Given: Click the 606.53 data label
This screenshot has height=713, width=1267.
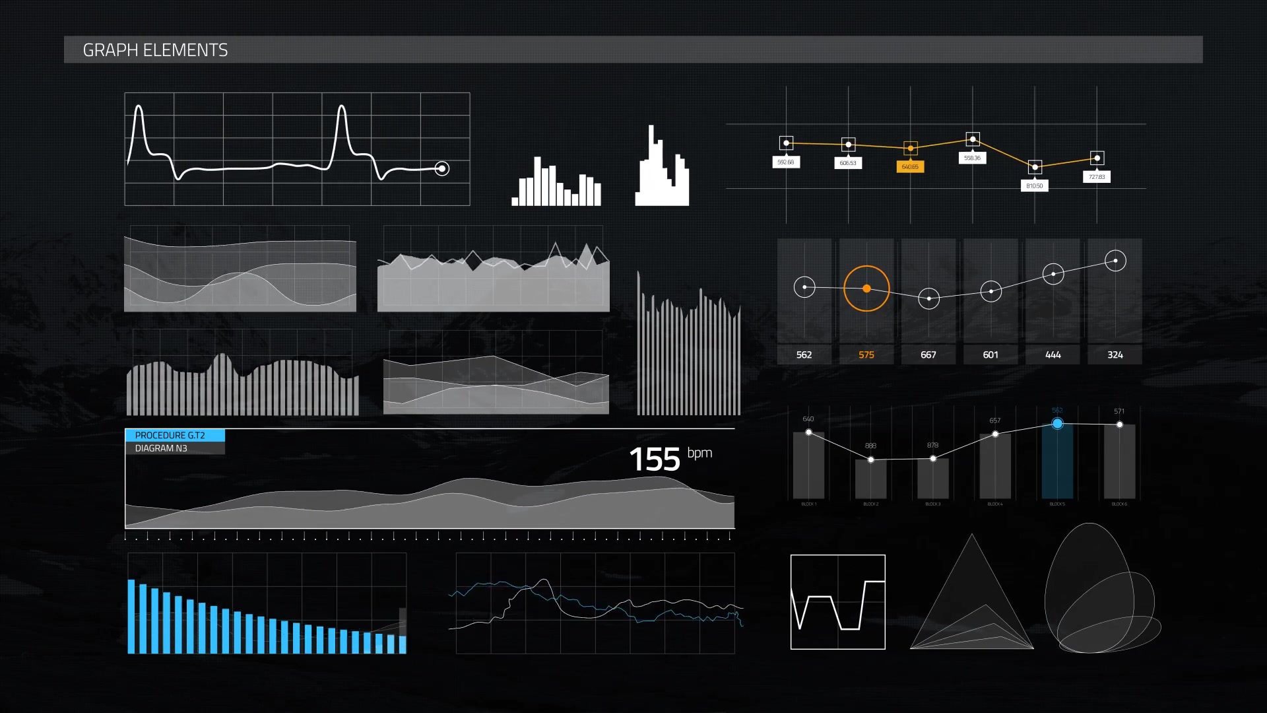Looking at the screenshot, I should [x=848, y=163].
